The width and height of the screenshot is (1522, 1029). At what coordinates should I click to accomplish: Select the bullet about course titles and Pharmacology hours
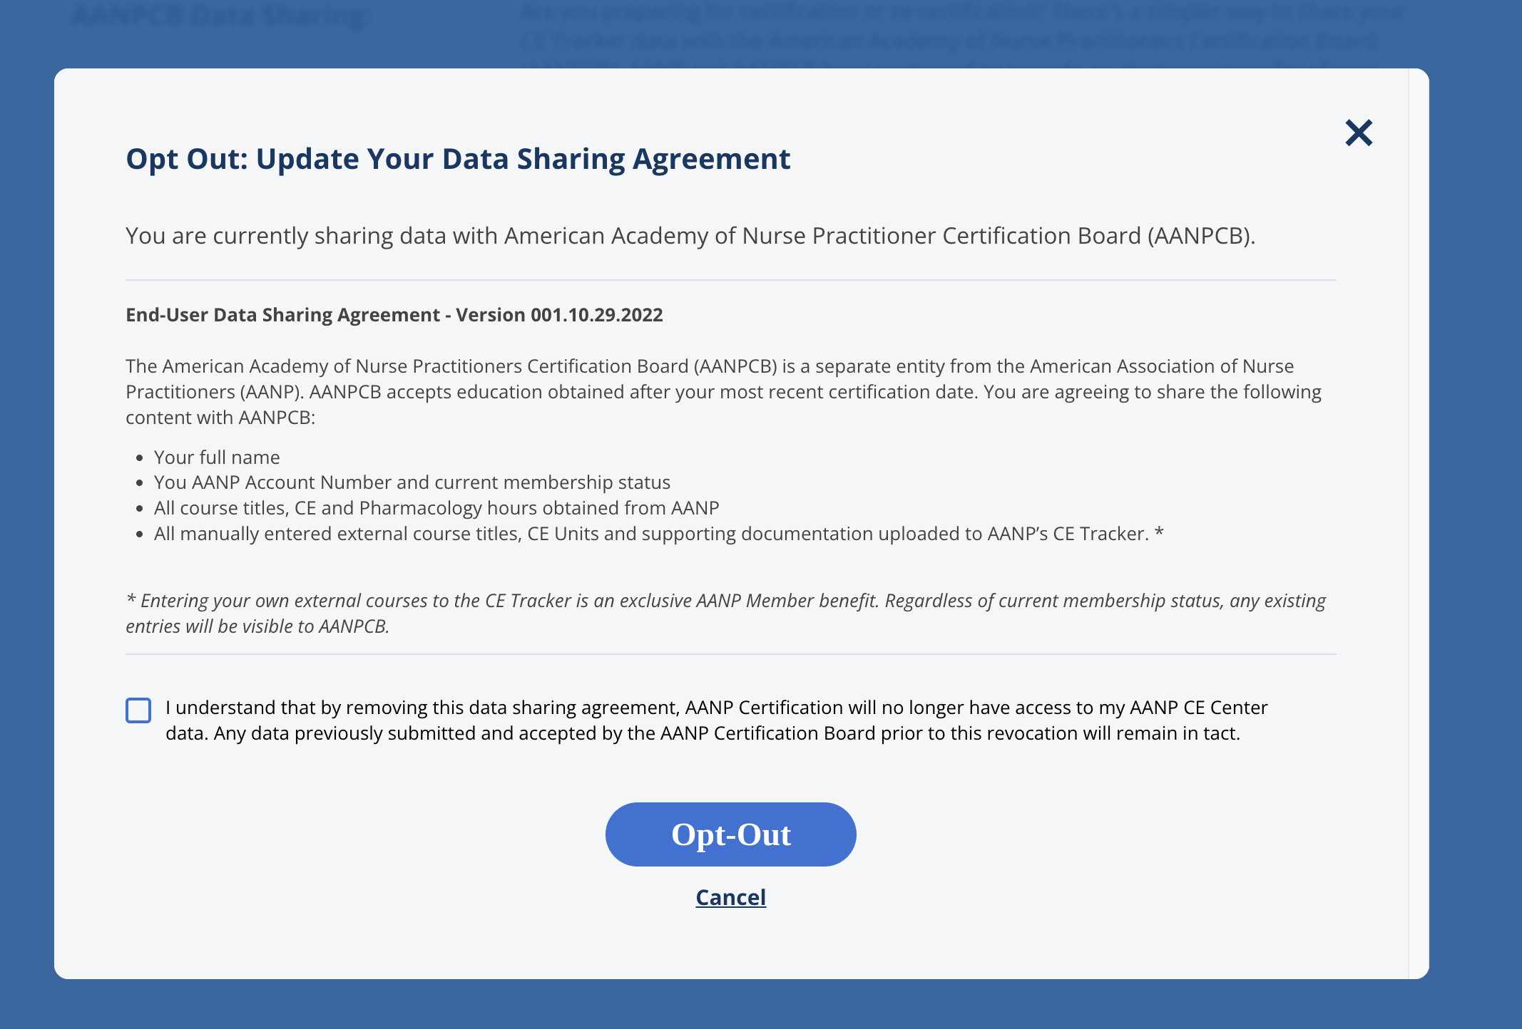coord(436,507)
